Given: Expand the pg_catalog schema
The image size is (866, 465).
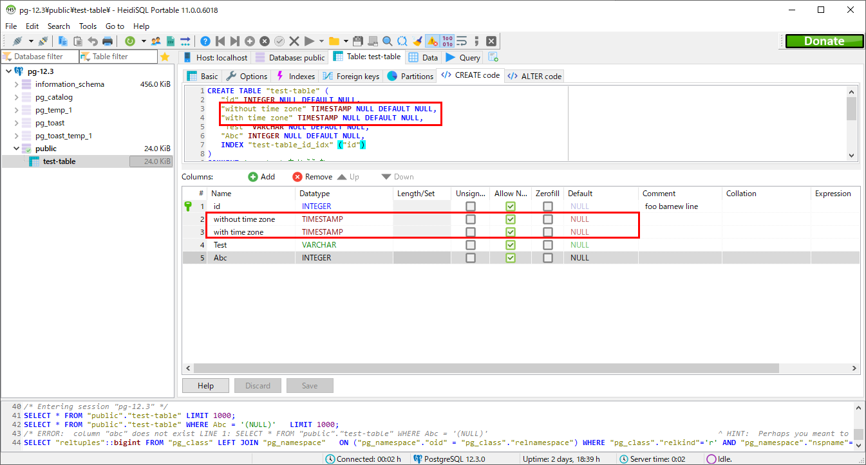Looking at the screenshot, I should 17,97.
